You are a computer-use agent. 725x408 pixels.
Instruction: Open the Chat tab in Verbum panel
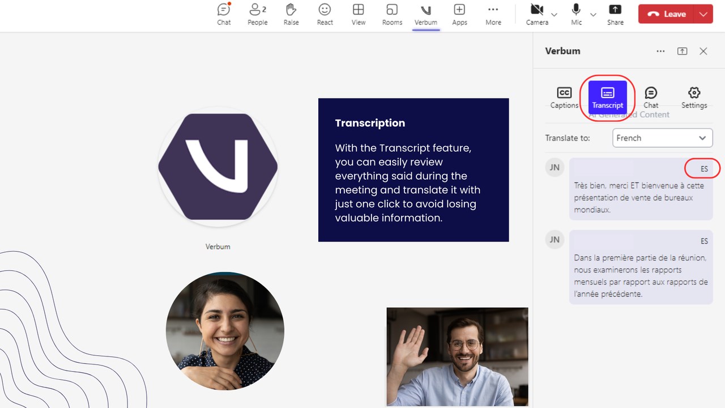click(x=651, y=97)
